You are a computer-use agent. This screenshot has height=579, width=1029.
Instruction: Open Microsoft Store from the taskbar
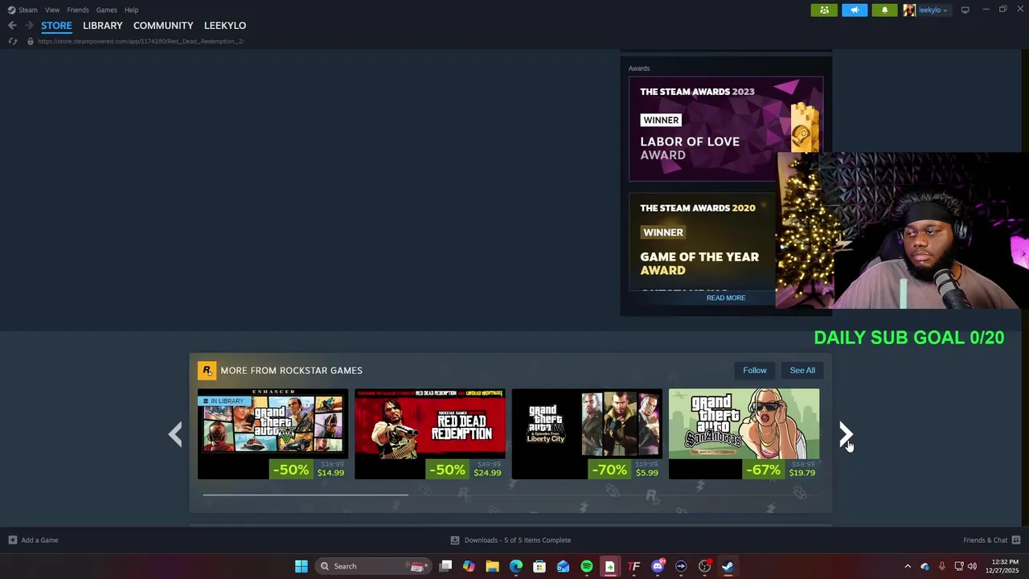point(539,566)
